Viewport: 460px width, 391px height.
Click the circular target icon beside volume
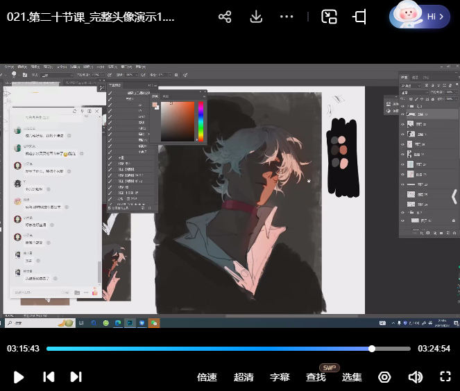[x=384, y=377]
